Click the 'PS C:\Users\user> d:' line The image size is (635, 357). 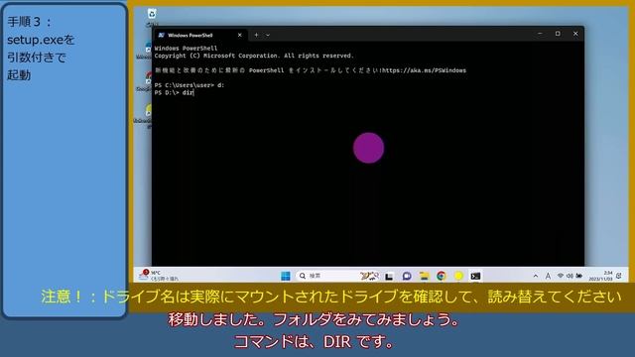(190, 85)
